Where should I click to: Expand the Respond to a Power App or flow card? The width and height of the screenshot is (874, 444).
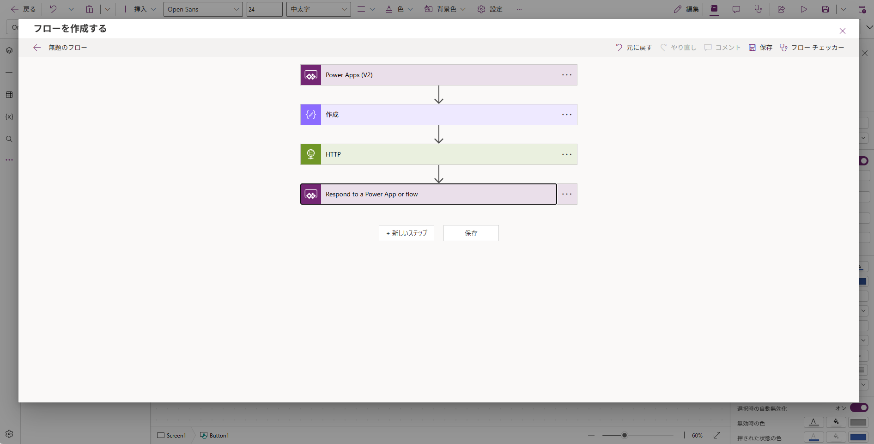pos(429,194)
